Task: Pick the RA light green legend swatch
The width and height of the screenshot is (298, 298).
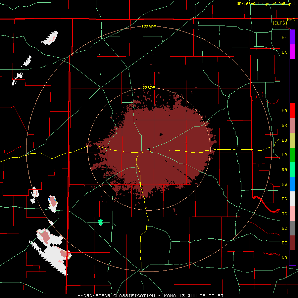Action: click(292, 170)
